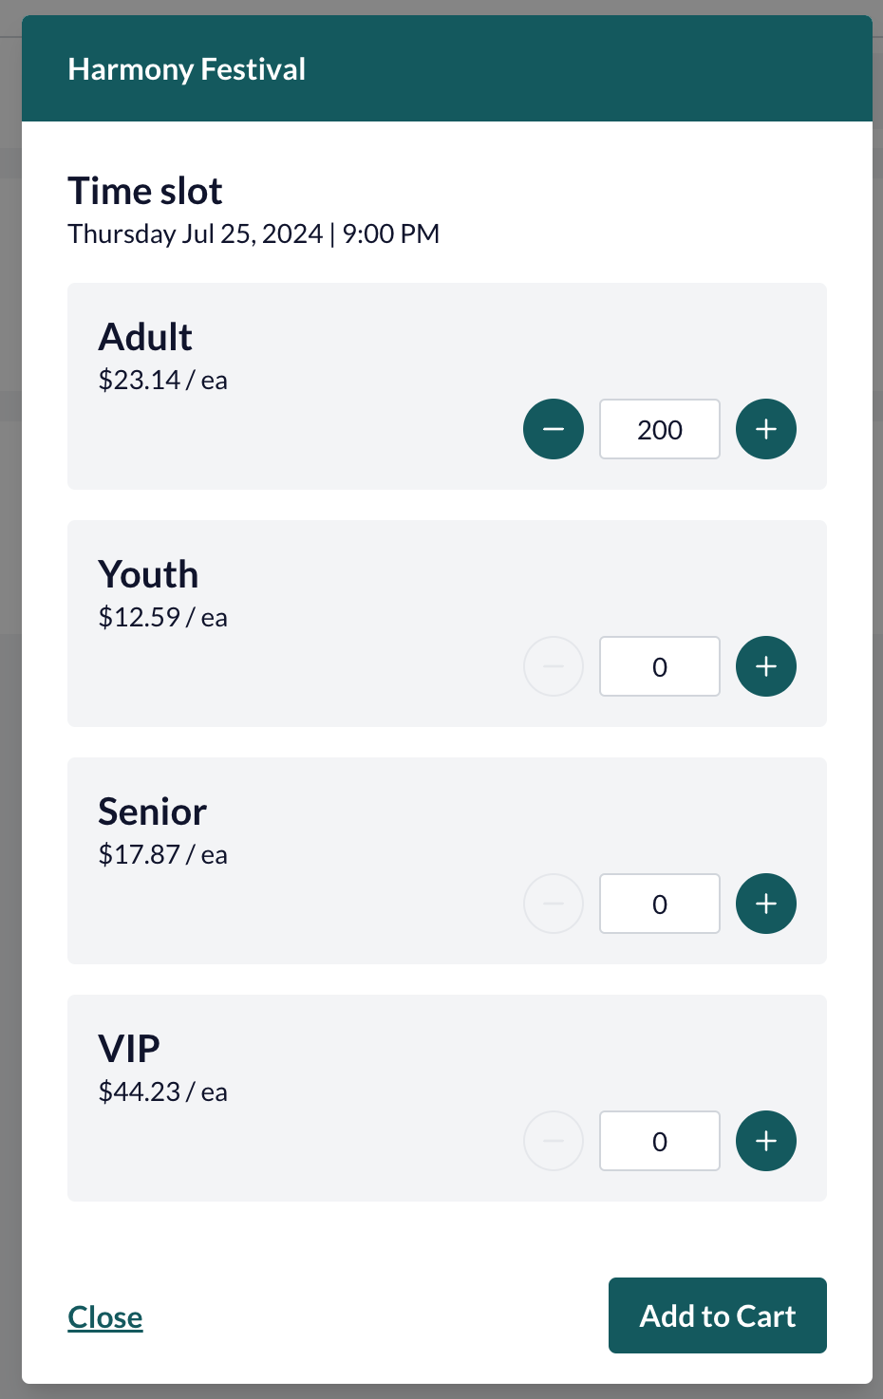This screenshot has height=1399, width=883.
Task: Click the disabled minus button for VIP
Action: pyautogui.click(x=554, y=1141)
